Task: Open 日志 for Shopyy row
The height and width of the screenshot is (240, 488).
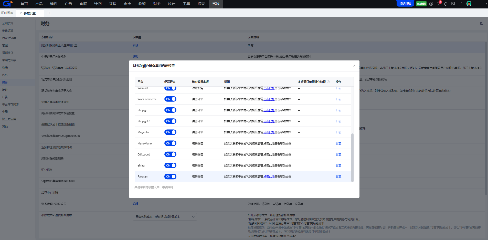Action: click(338, 110)
